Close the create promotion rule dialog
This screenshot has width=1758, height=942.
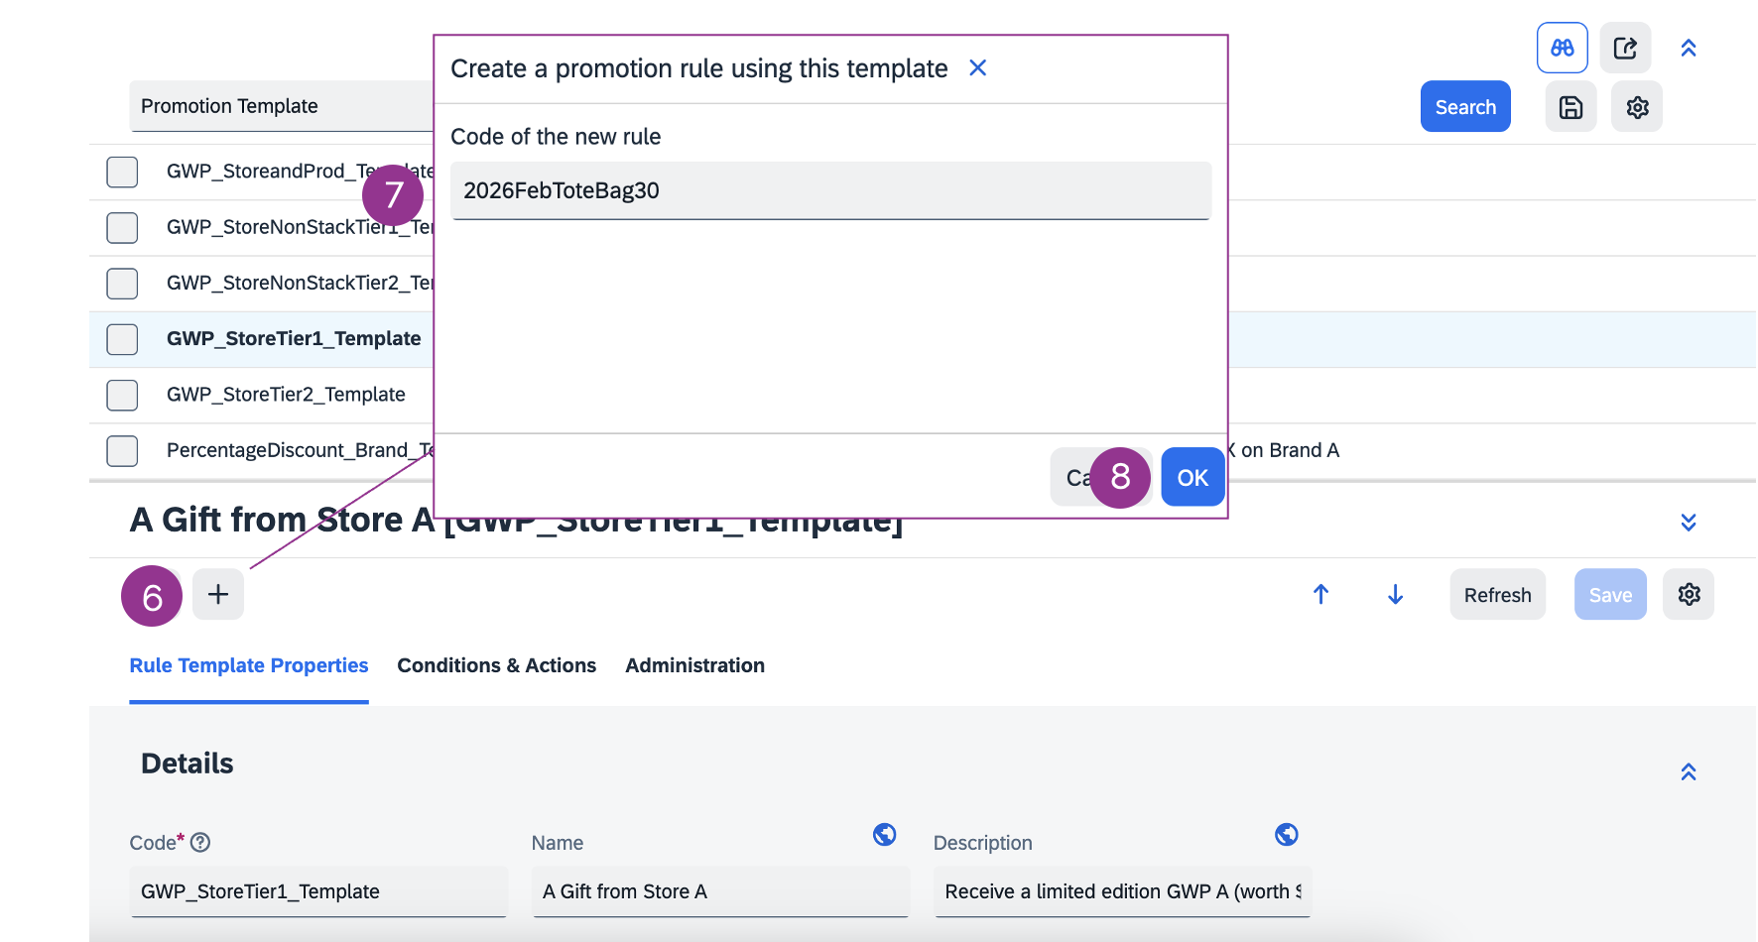coord(977,67)
